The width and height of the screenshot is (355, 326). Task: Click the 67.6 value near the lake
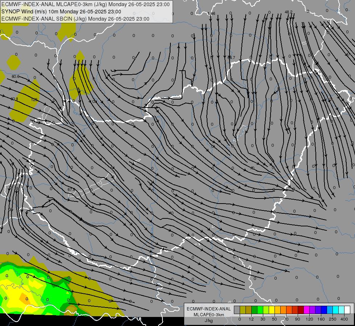[71, 189]
